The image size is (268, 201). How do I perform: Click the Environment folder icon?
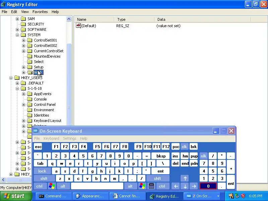(x=30, y=110)
